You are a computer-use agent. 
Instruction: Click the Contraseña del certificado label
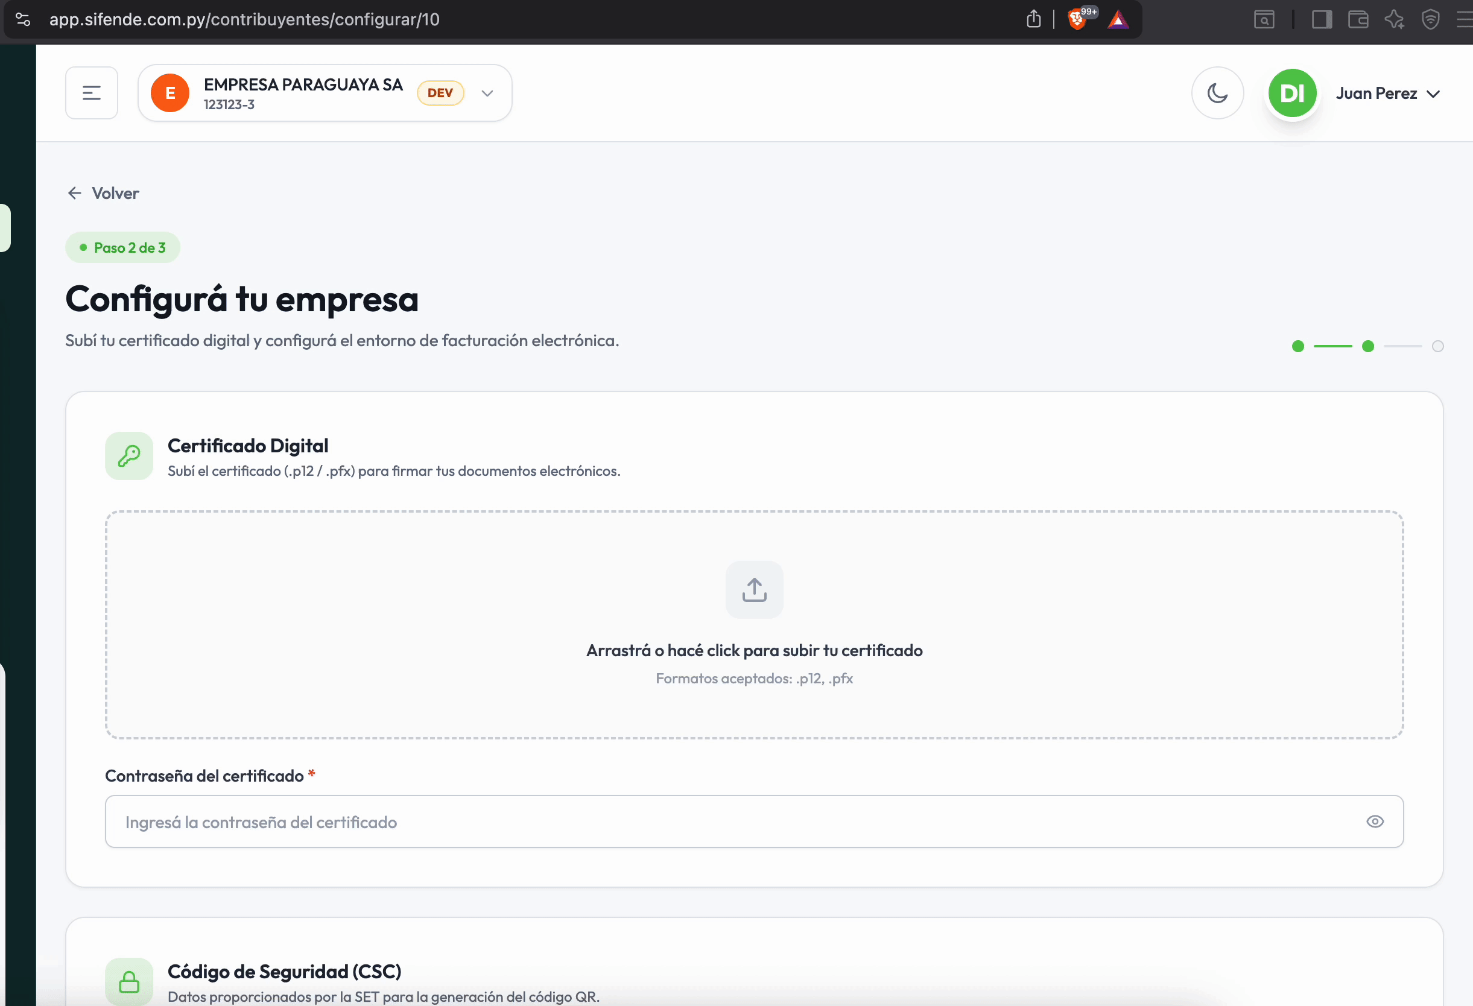click(x=204, y=776)
